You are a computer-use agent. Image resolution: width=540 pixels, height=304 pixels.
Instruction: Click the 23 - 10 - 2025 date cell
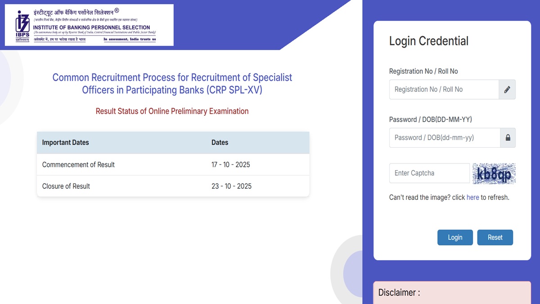[x=231, y=186]
